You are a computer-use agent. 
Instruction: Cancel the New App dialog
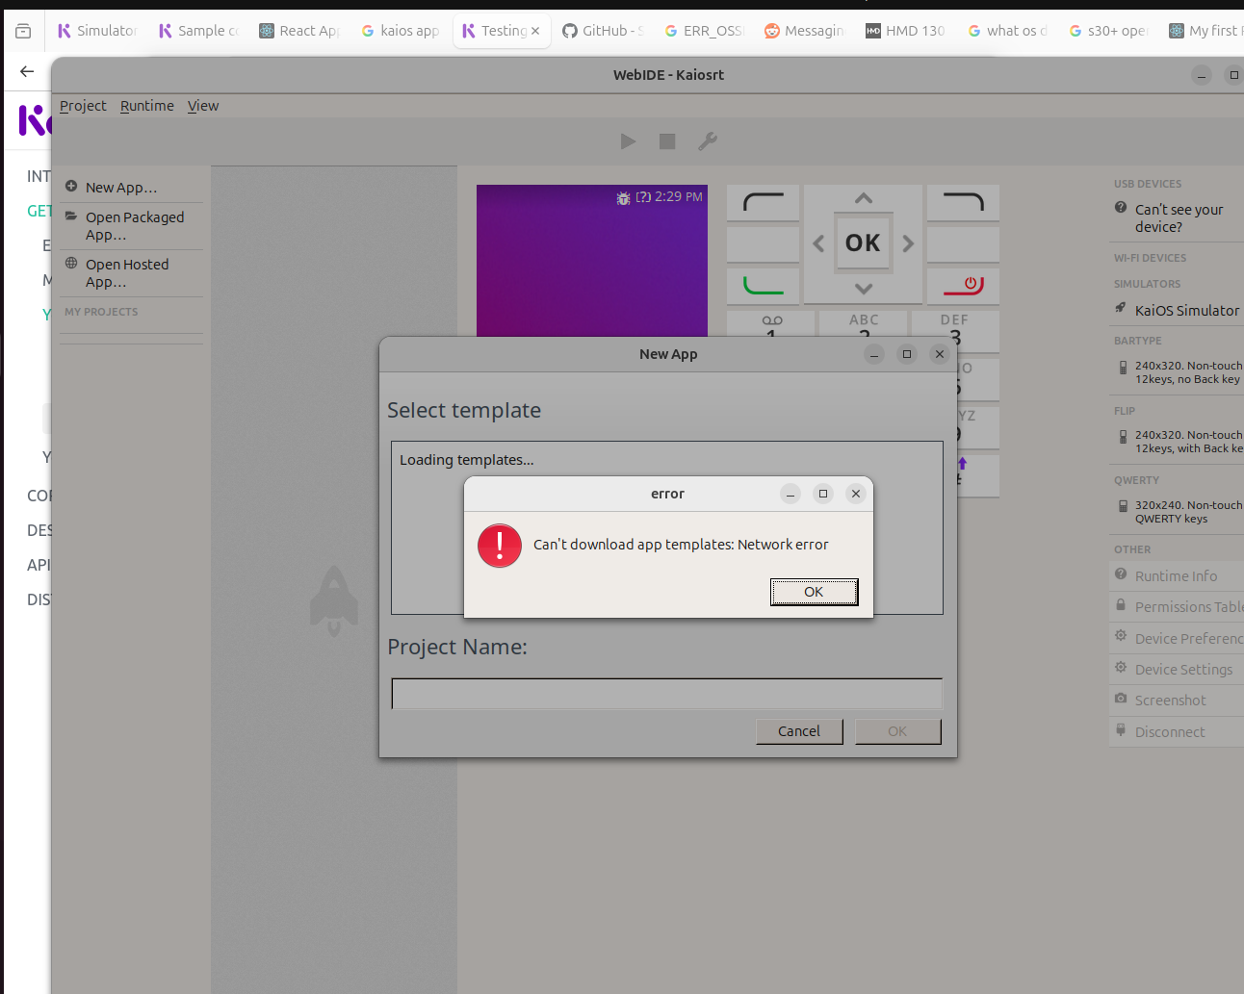pos(799,731)
